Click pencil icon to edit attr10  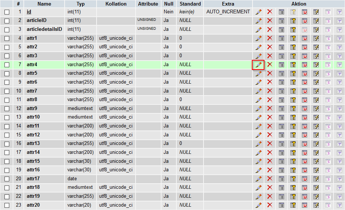click(x=258, y=117)
